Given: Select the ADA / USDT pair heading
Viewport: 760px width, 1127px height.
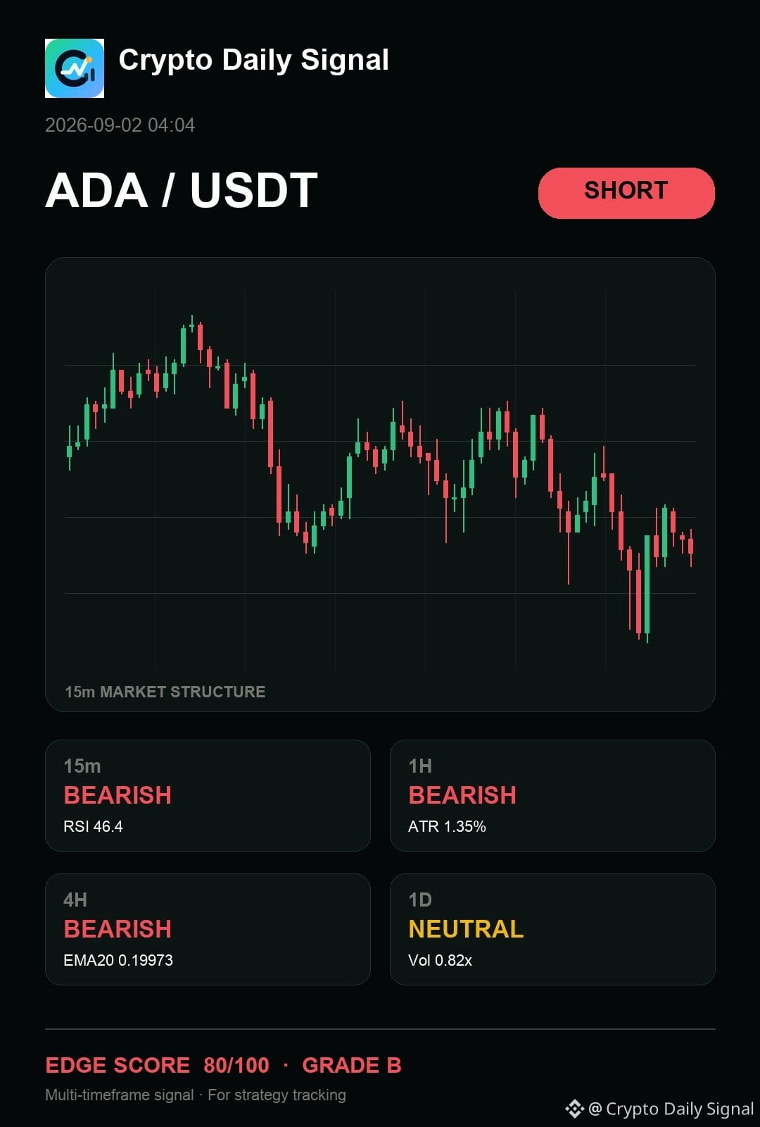Looking at the screenshot, I should (182, 190).
